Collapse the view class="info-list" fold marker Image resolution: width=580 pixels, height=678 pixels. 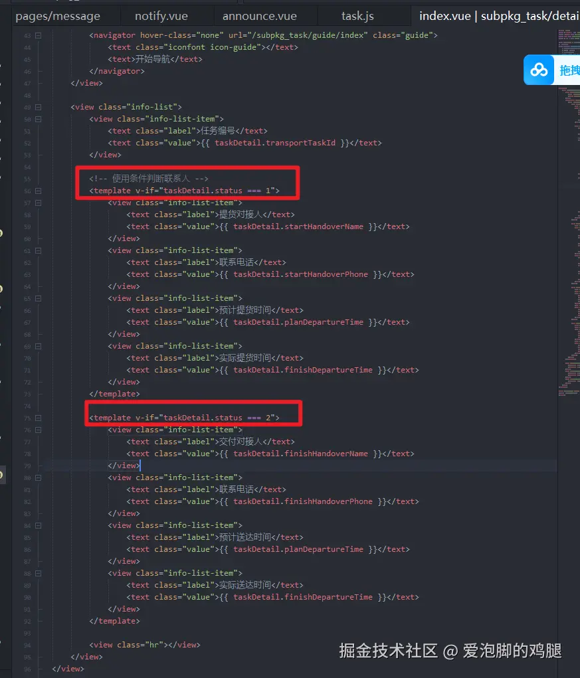pyautogui.click(x=38, y=107)
